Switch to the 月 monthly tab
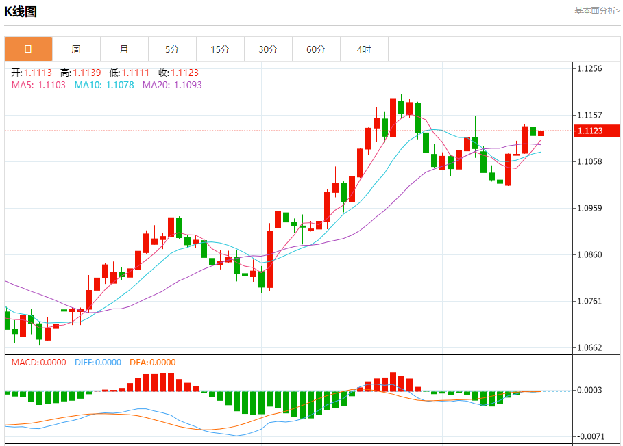623x446 pixels. click(124, 49)
